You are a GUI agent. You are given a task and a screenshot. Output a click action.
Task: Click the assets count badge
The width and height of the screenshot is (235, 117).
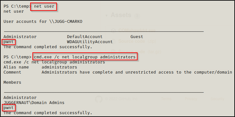point(137,16)
